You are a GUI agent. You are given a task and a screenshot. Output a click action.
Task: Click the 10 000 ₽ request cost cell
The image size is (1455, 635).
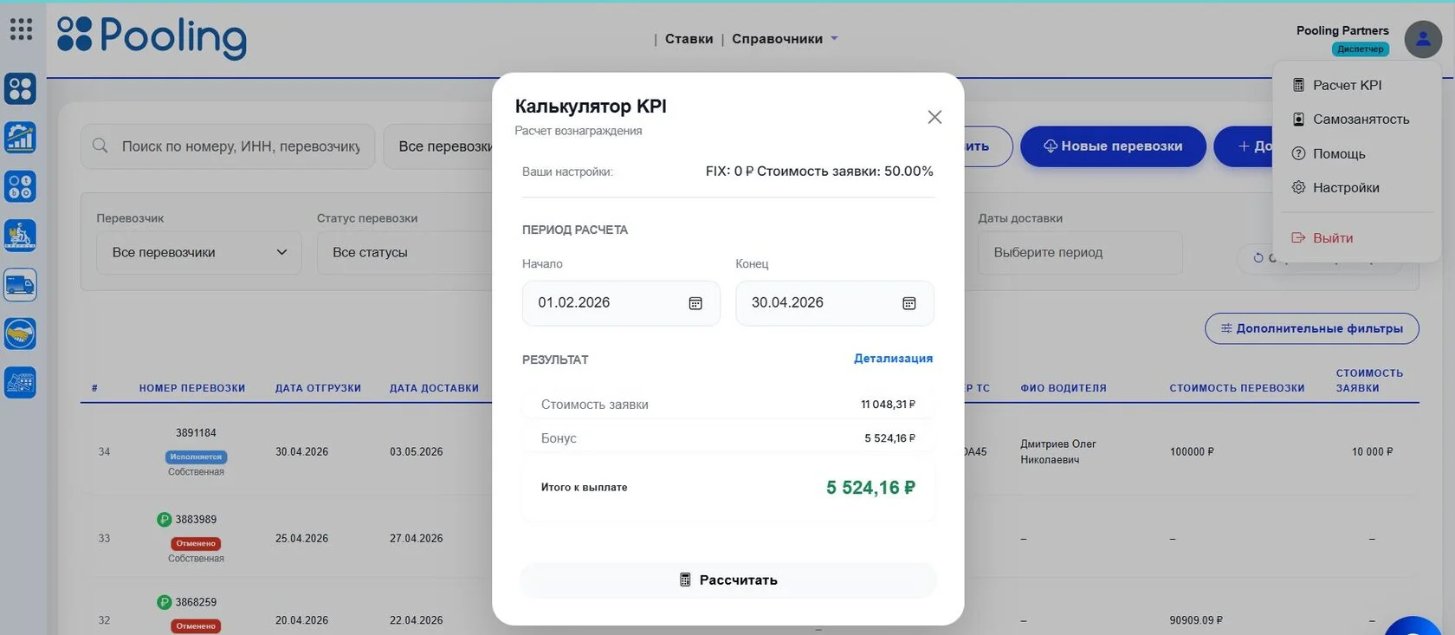coord(1373,452)
